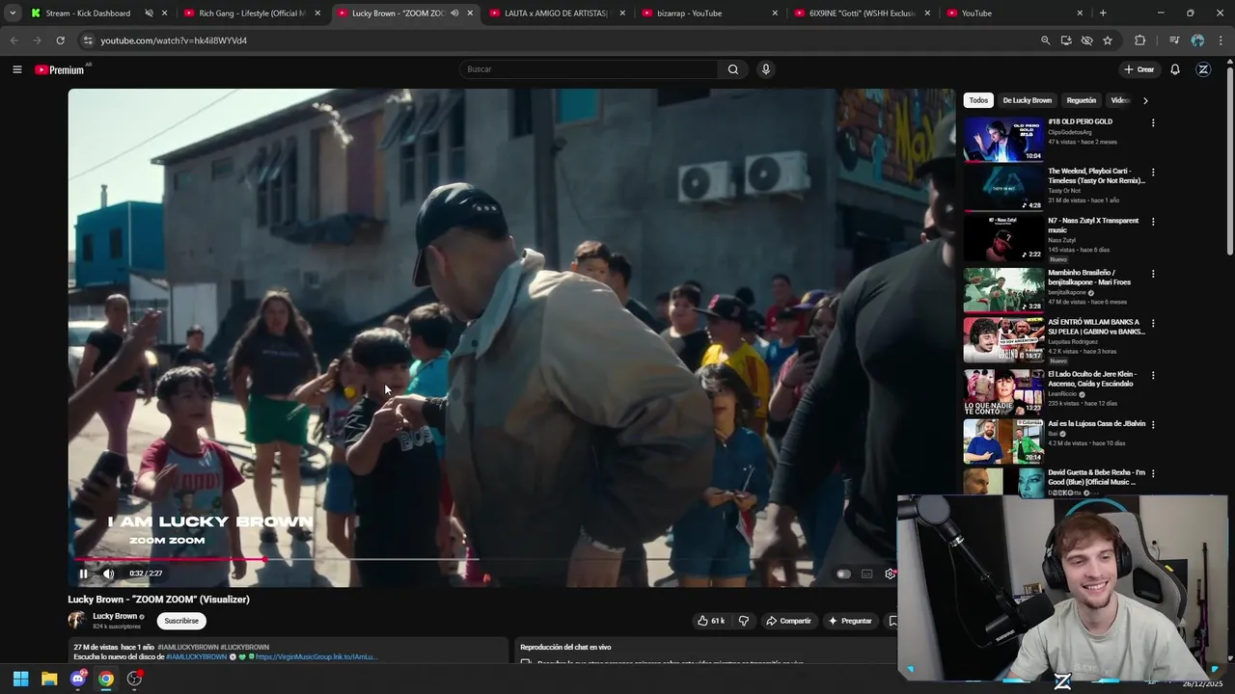Viewport: 1235px width, 694px height.
Task: Open Windows Start menu
Action: pyautogui.click(x=20, y=679)
